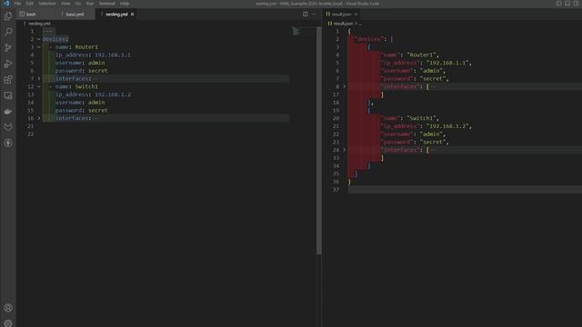Click nesting.yml breadcrumb in left editor
582x327 pixels.
[x=39, y=24]
